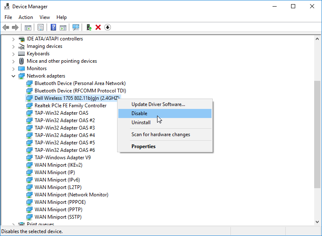The width and height of the screenshot is (322, 236).
Task: Select WAN Miniport (PPPOE)
Action: coord(60,202)
